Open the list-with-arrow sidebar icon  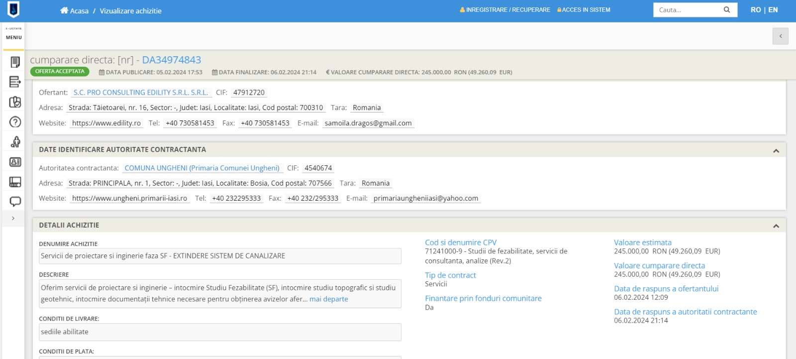[15, 82]
